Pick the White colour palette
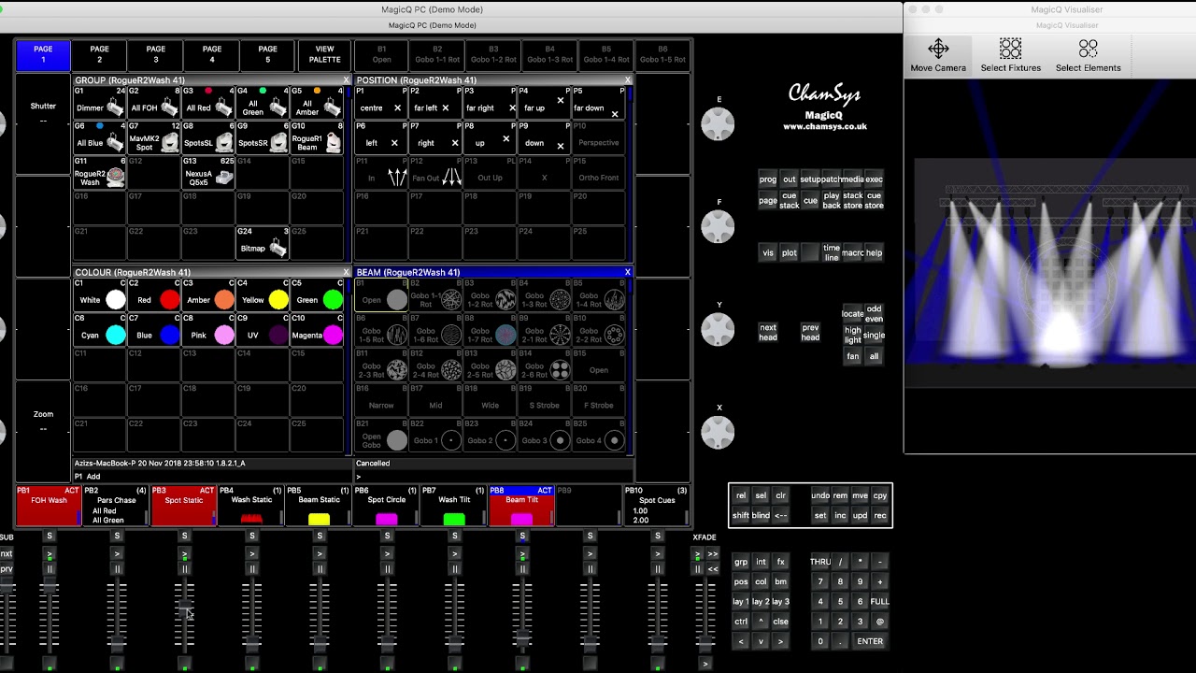The image size is (1196, 673). [x=100, y=295]
